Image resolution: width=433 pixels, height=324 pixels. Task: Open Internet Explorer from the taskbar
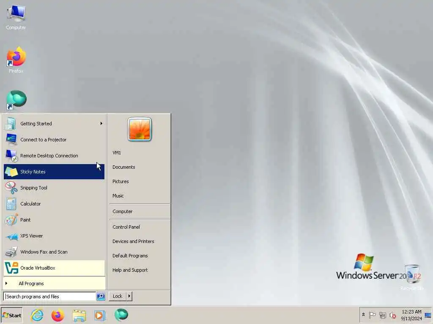coord(37,315)
